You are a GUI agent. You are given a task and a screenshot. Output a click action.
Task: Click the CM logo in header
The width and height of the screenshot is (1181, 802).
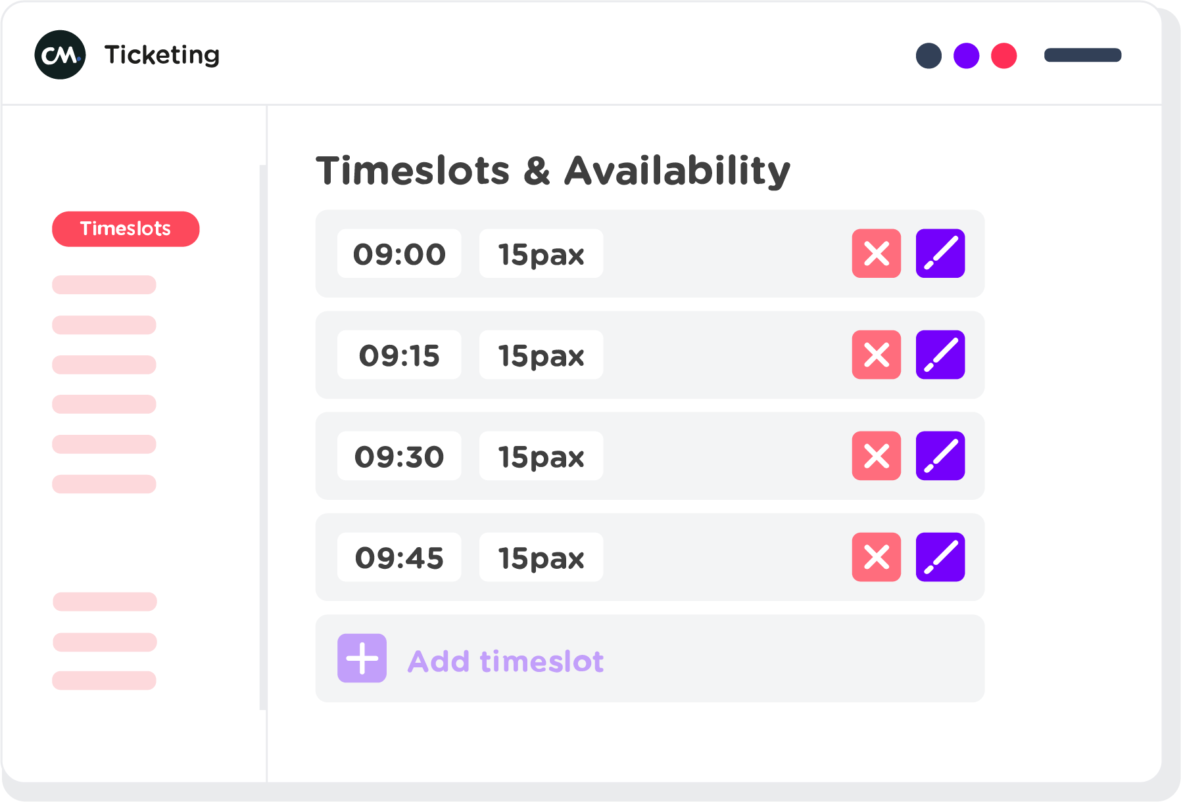tap(60, 55)
